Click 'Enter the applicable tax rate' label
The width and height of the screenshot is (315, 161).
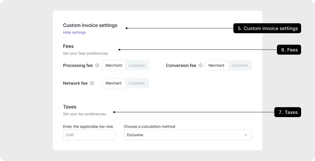point(88,126)
